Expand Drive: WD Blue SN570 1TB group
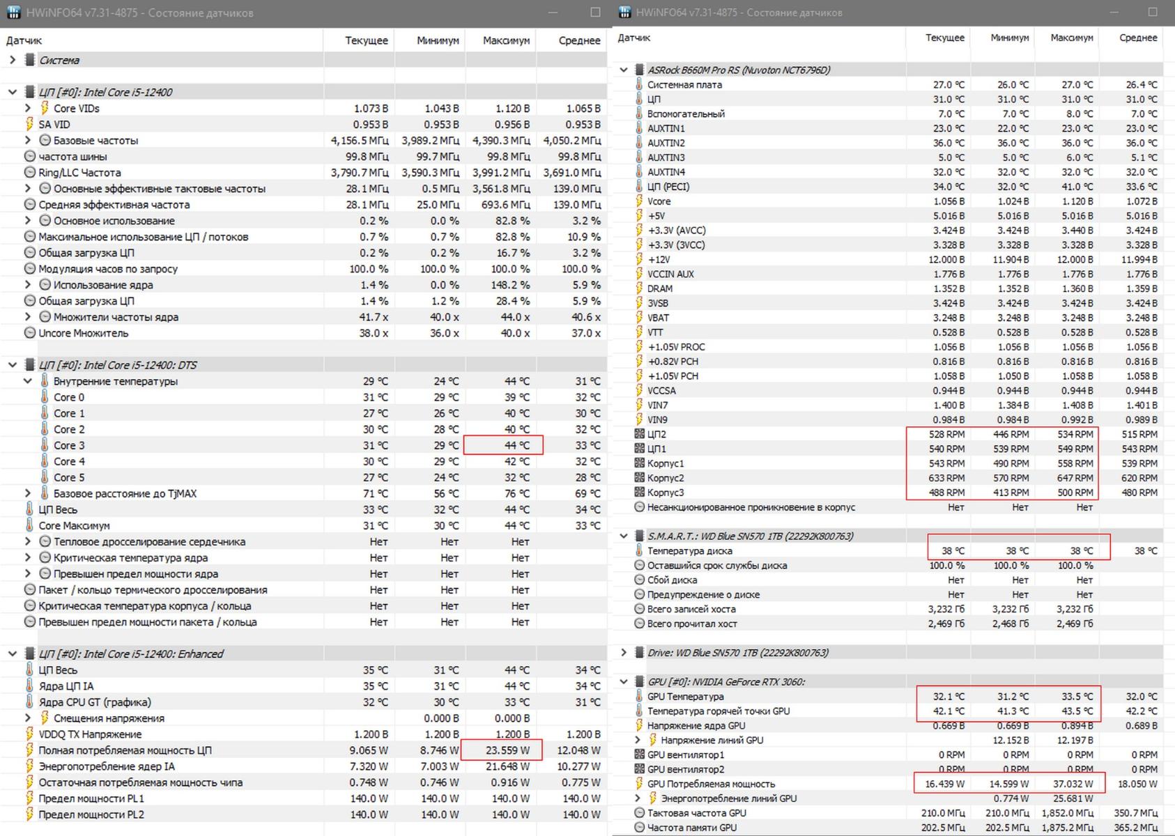 click(624, 653)
